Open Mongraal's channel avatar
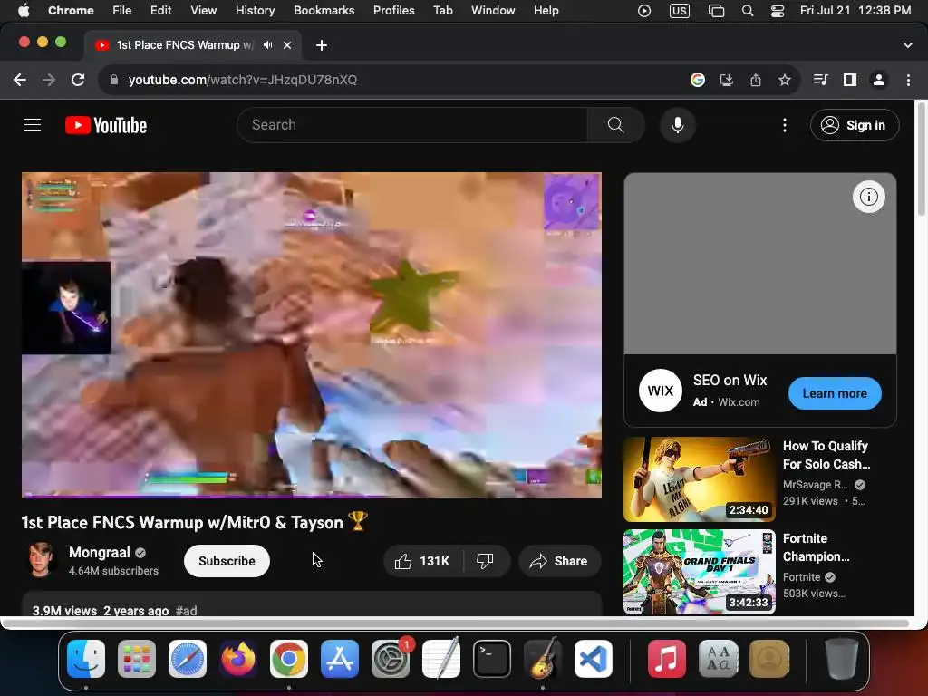Screen dimensions: 928x696 pyautogui.click(x=40, y=559)
